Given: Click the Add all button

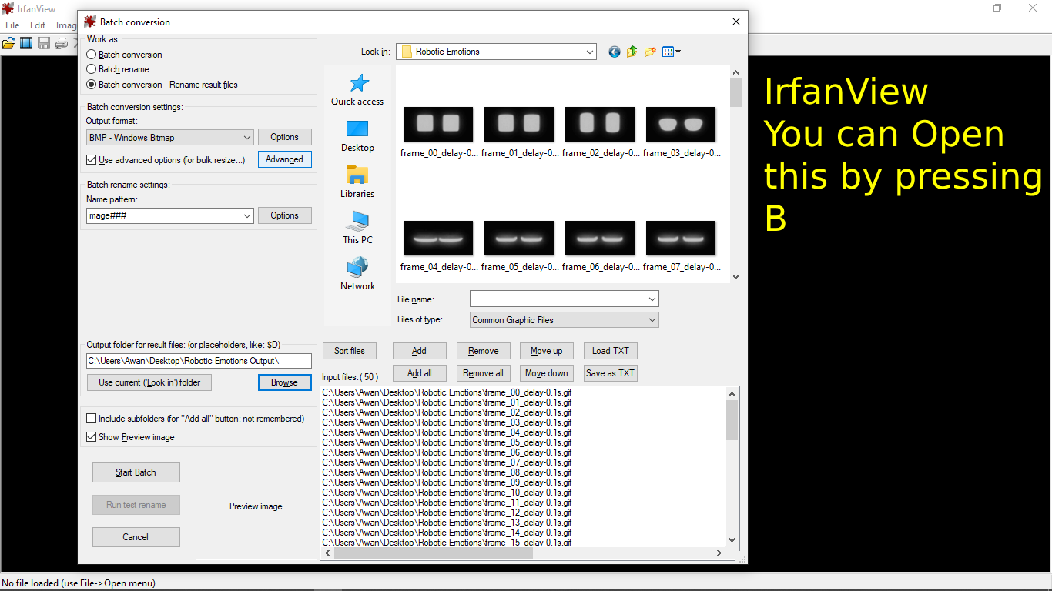Looking at the screenshot, I should (x=419, y=373).
